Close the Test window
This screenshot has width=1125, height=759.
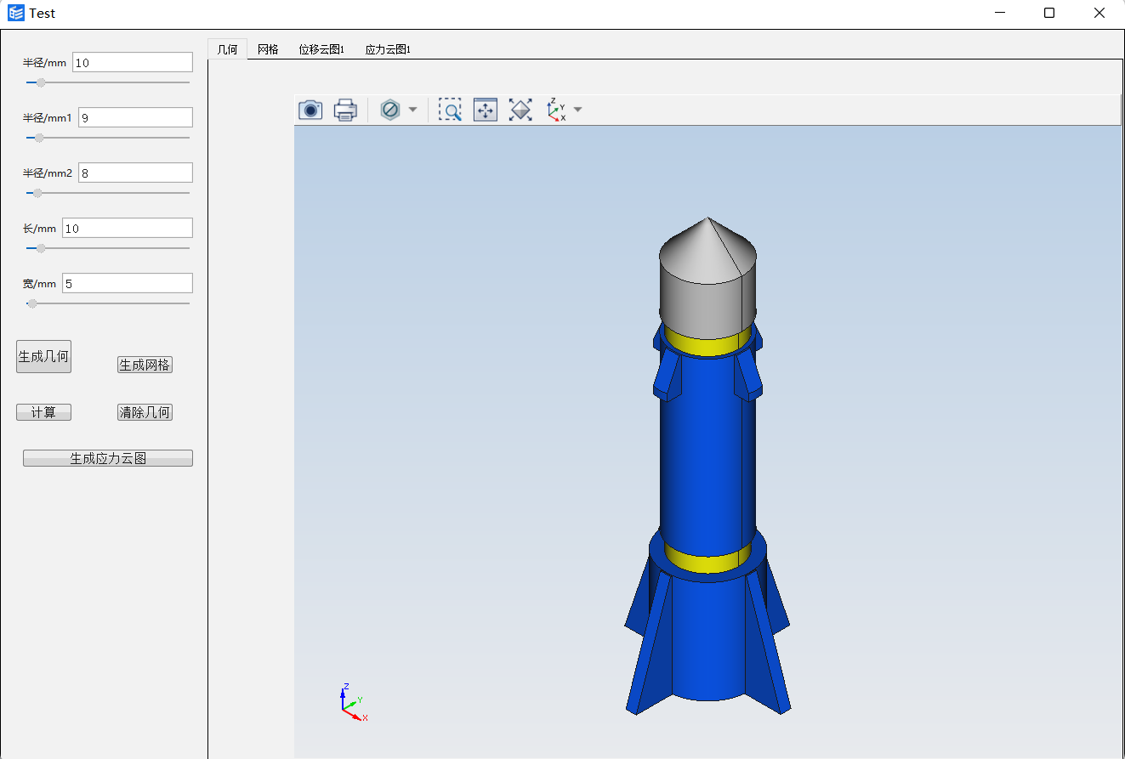[1099, 13]
